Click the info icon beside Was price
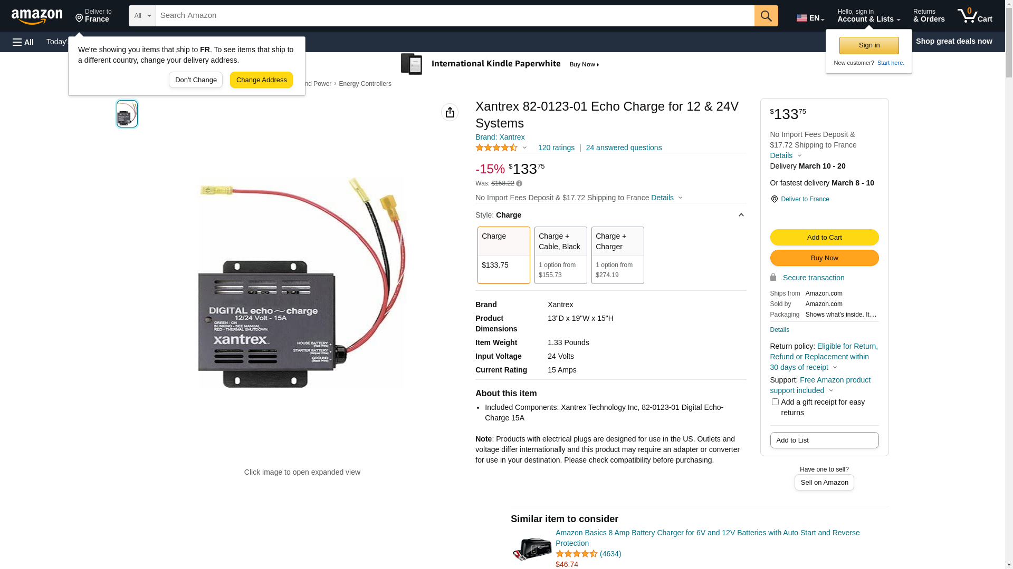 (519, 184)
